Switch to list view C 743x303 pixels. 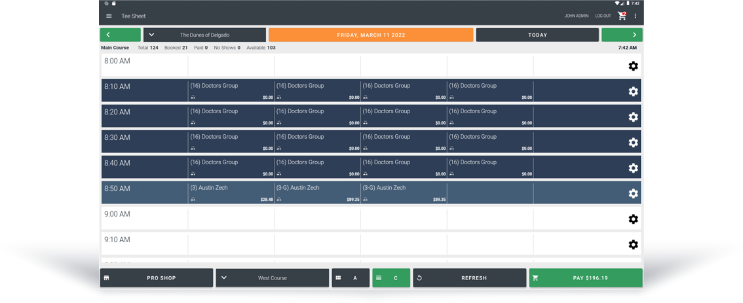[x=391, y=278]
